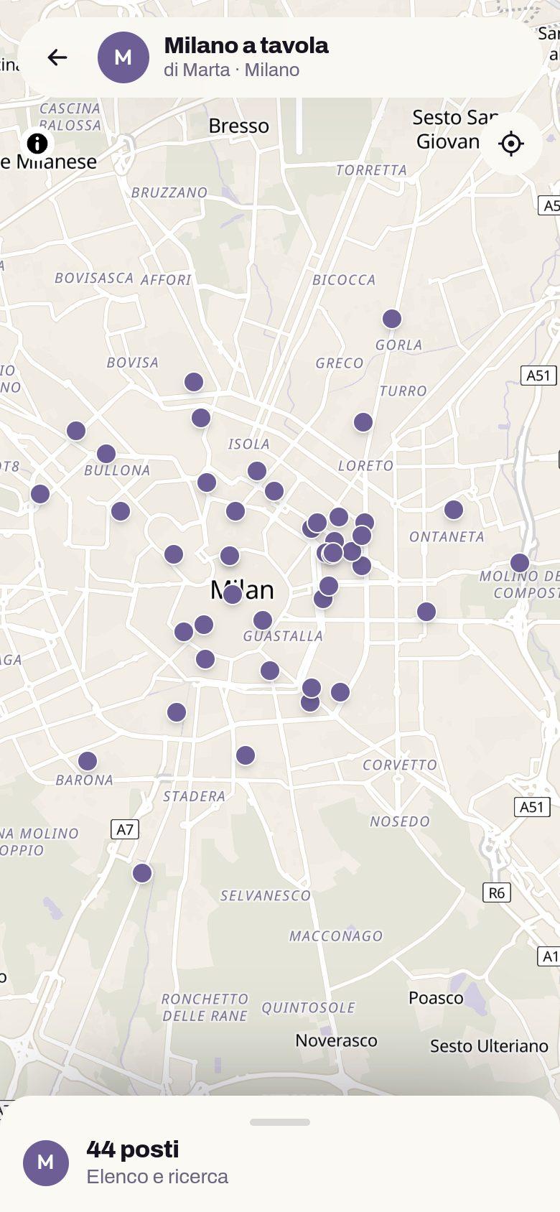Tap the Poasco label

tap(436, 998)
